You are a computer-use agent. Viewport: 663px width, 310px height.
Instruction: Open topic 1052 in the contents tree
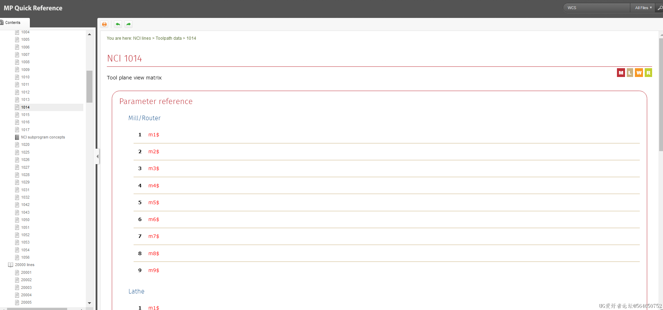point(25,235)
